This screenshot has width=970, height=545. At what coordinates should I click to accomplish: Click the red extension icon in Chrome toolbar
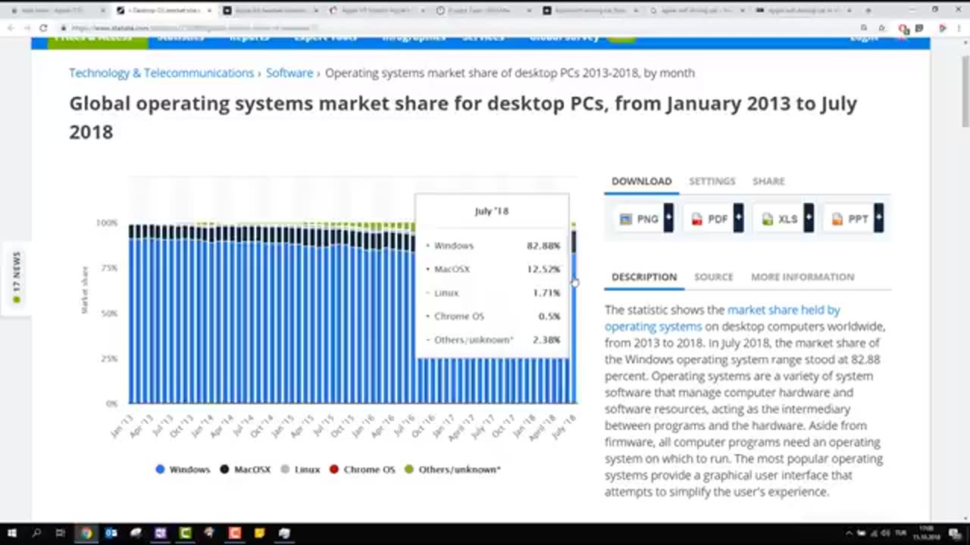pyautogui.click(x=903, y=28)
